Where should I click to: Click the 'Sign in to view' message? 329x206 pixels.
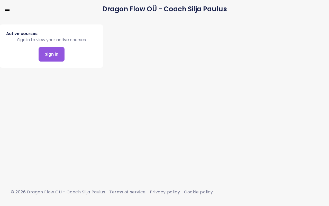[x=51, y=40]
